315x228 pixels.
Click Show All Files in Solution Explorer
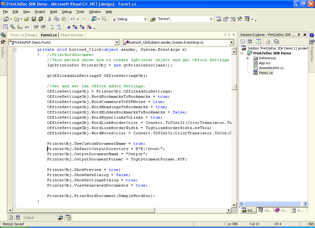tap(267, 41)
